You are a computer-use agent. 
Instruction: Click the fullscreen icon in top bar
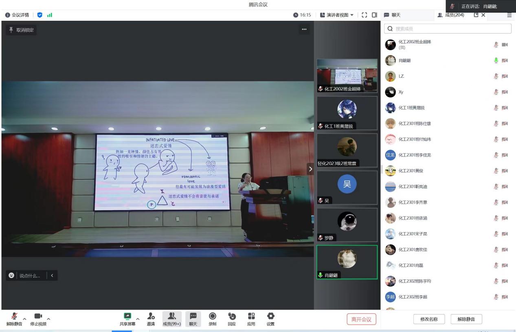click(364, 15)
